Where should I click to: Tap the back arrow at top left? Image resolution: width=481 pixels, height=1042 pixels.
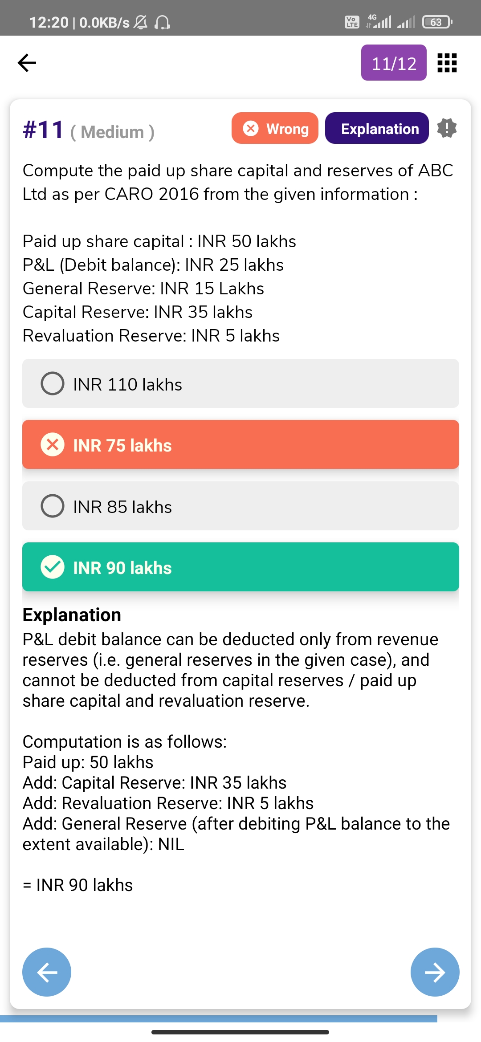click(x=27, y=62)
